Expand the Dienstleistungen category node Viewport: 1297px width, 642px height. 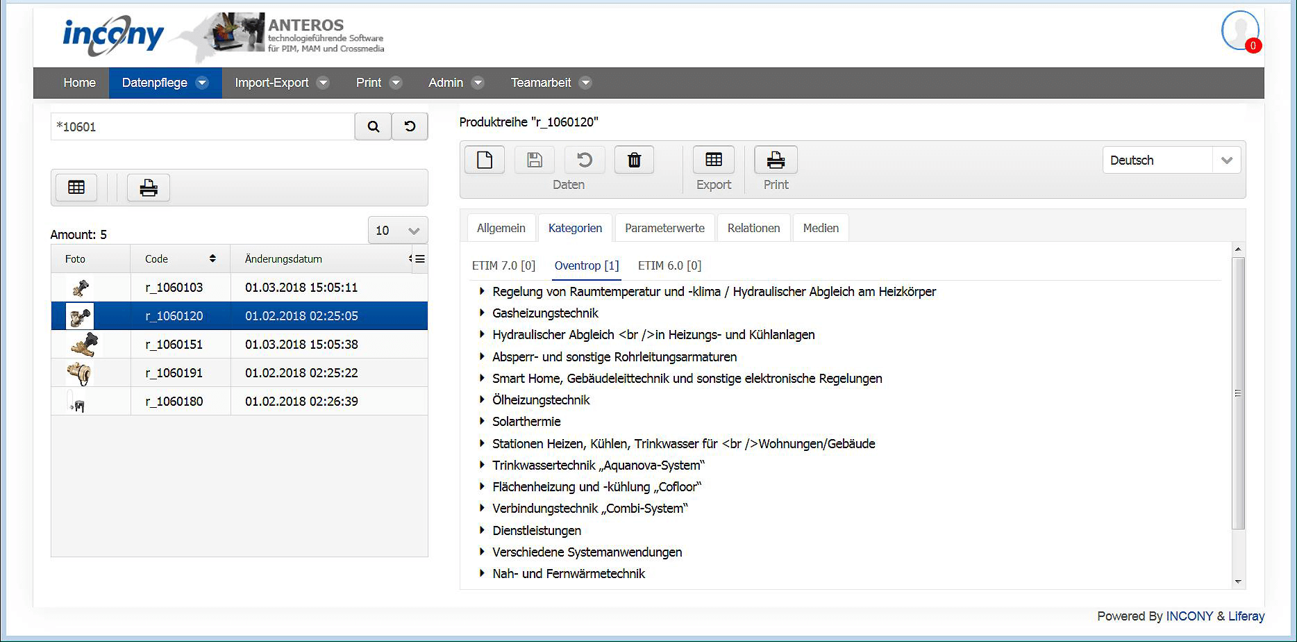481,530
